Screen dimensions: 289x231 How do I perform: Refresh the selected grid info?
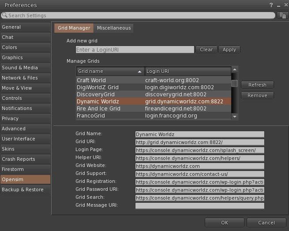pyautogui.click(x=257, y=85)
